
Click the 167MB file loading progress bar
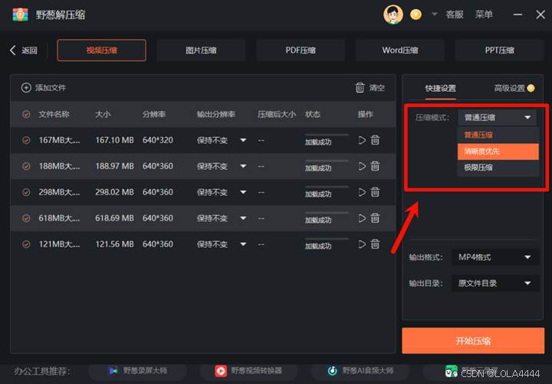(x=327, y=135)
